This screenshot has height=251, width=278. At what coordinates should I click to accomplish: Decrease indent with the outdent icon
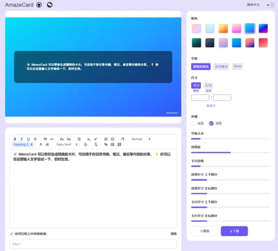[x=106, y=139]
